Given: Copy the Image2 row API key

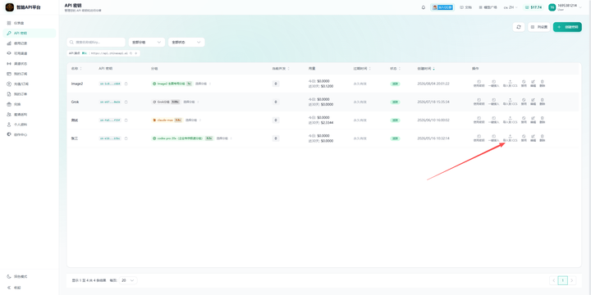Looking at the screenshot, I should tap(126, 84).
